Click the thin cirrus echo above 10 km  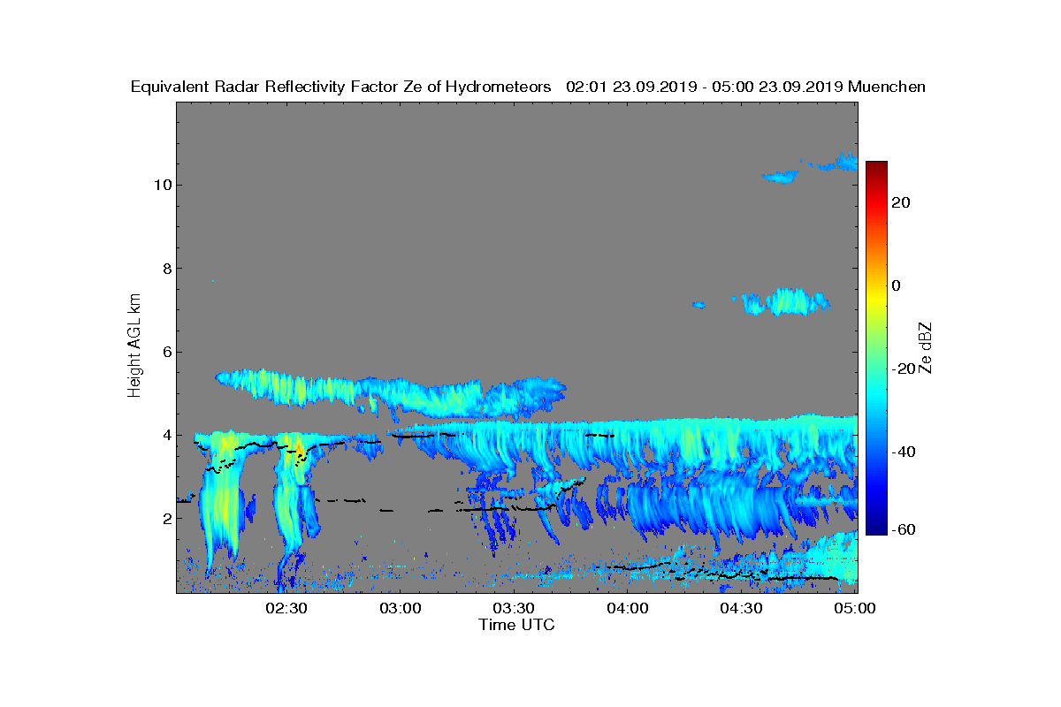coord(811,167)
